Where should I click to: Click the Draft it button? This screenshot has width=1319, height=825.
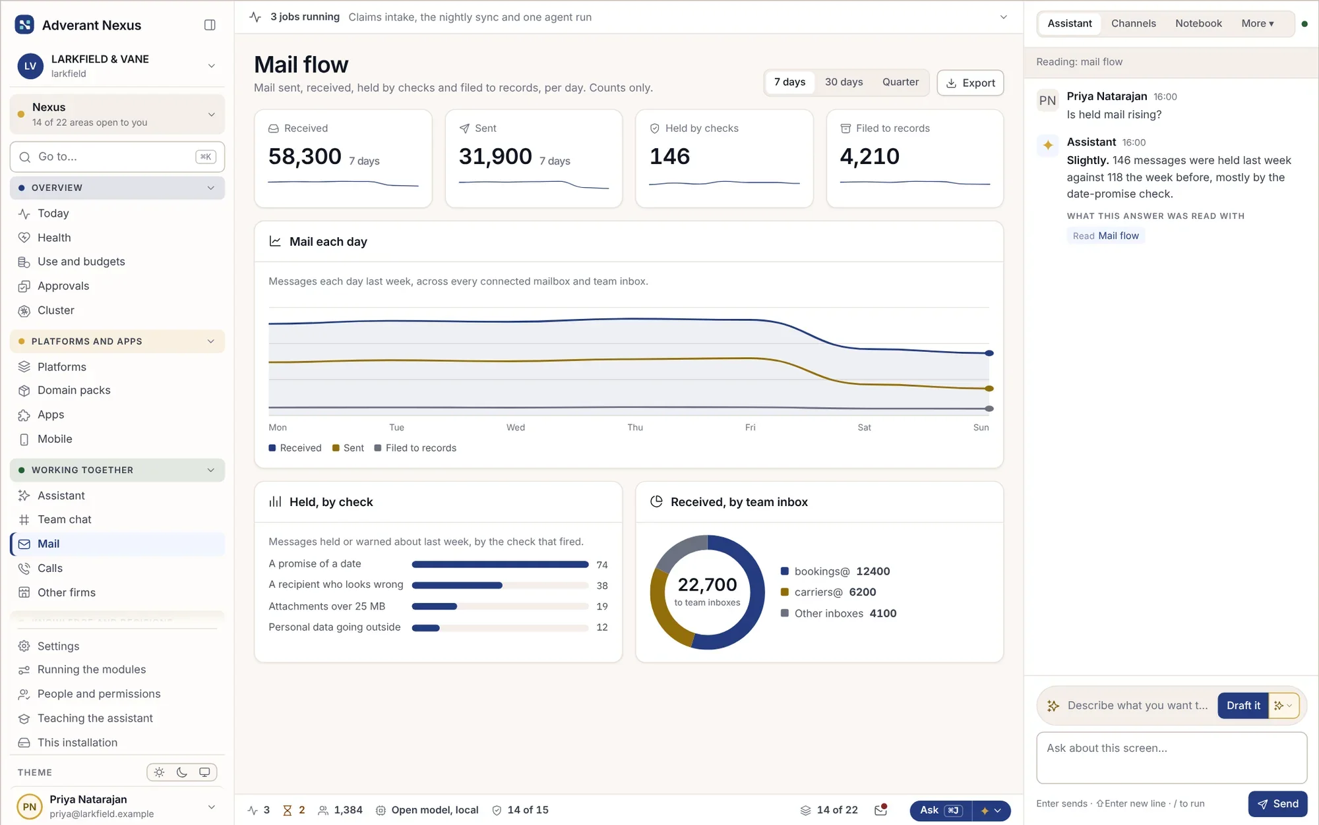[x=1242, y=706]
